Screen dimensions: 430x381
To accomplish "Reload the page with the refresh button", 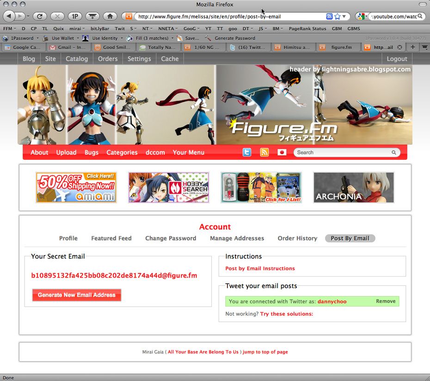I will (x=40, y=17).
